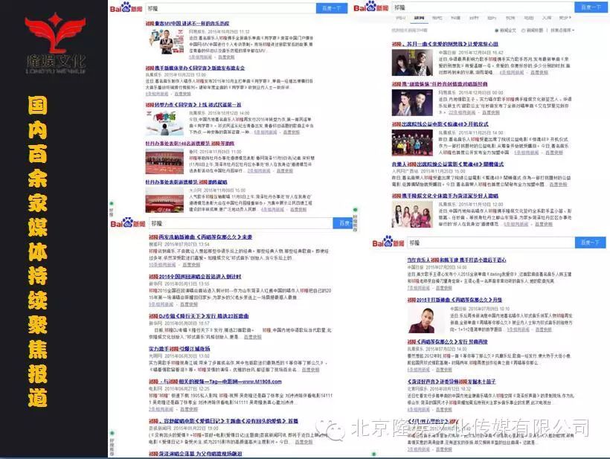Click the duet photo thumbnail dated 2015年12月04日
The width and height of the screenshot is (610, 459).
pyautogui.click(x=412, y=62)
